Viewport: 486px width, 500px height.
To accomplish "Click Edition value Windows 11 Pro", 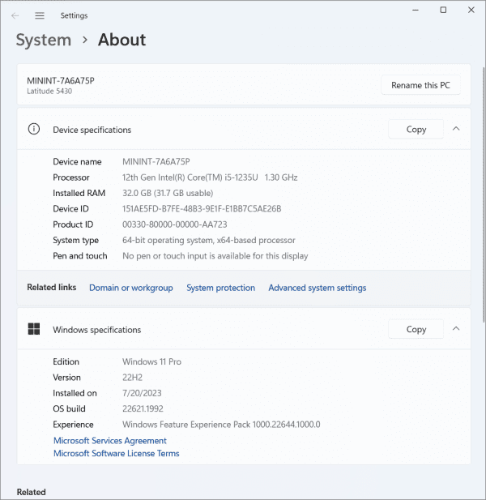I will tap(151, 361).
